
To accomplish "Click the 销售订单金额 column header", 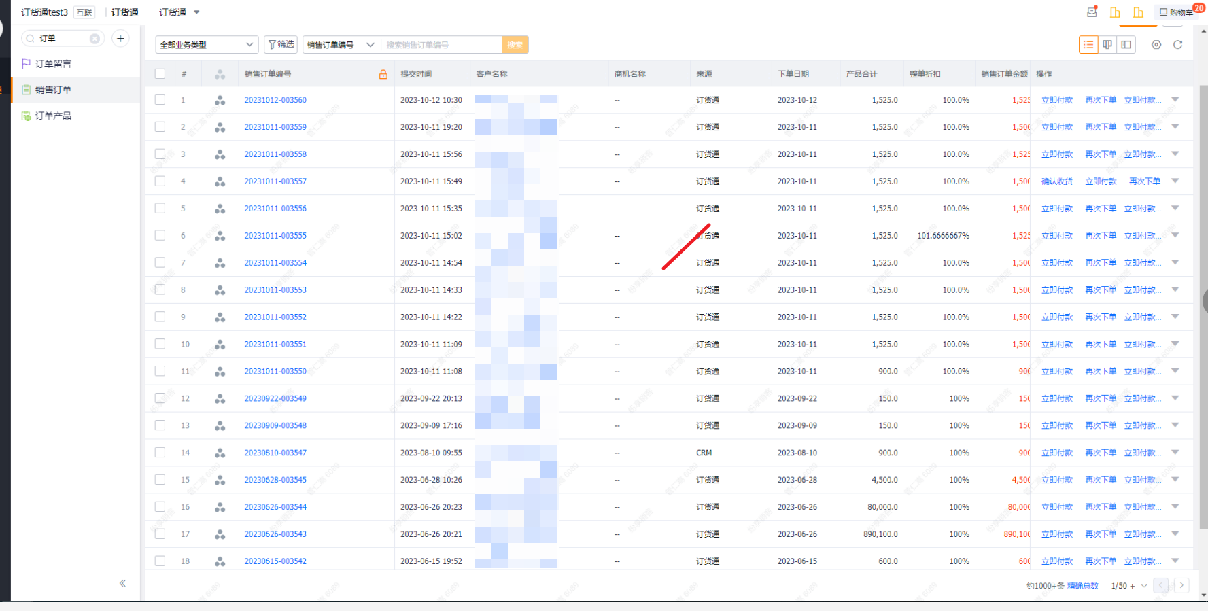I will pos(1004,74).
